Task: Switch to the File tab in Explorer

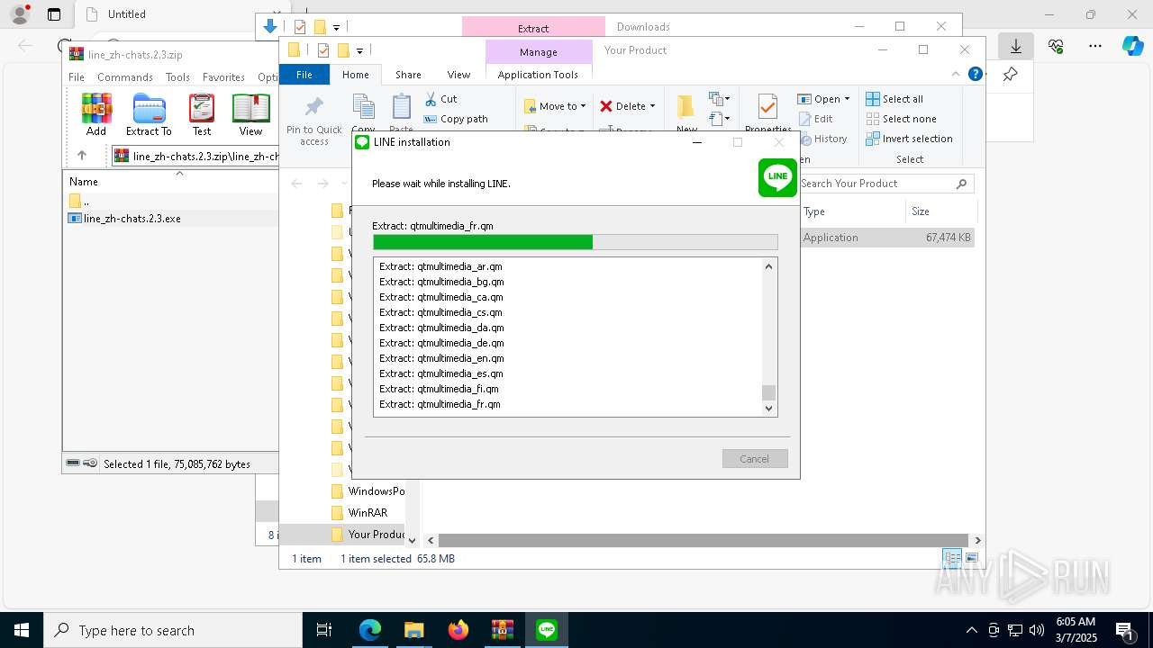Action: point(304,75)
